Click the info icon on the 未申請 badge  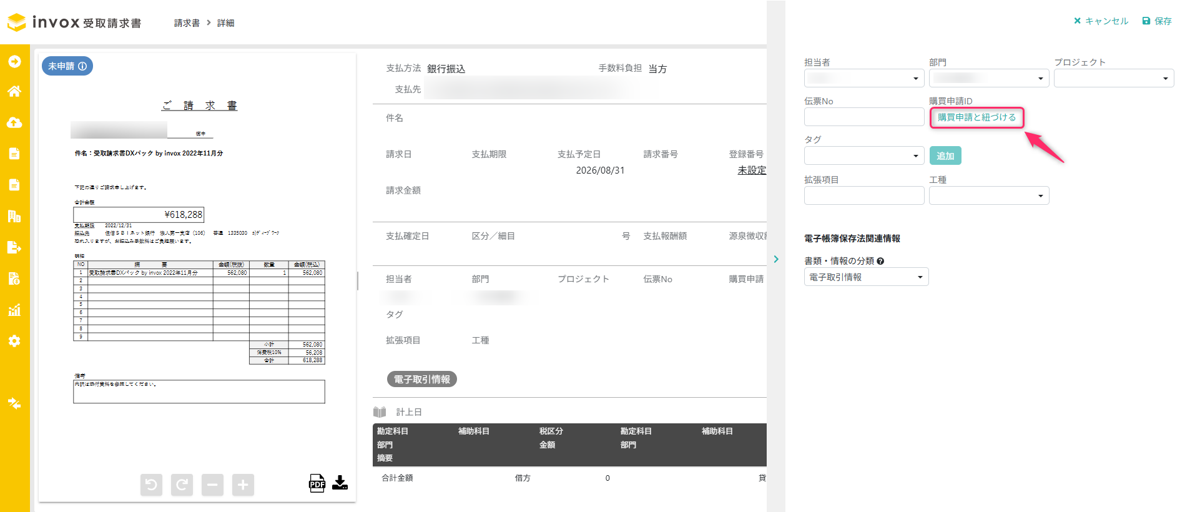coord(82,66)
